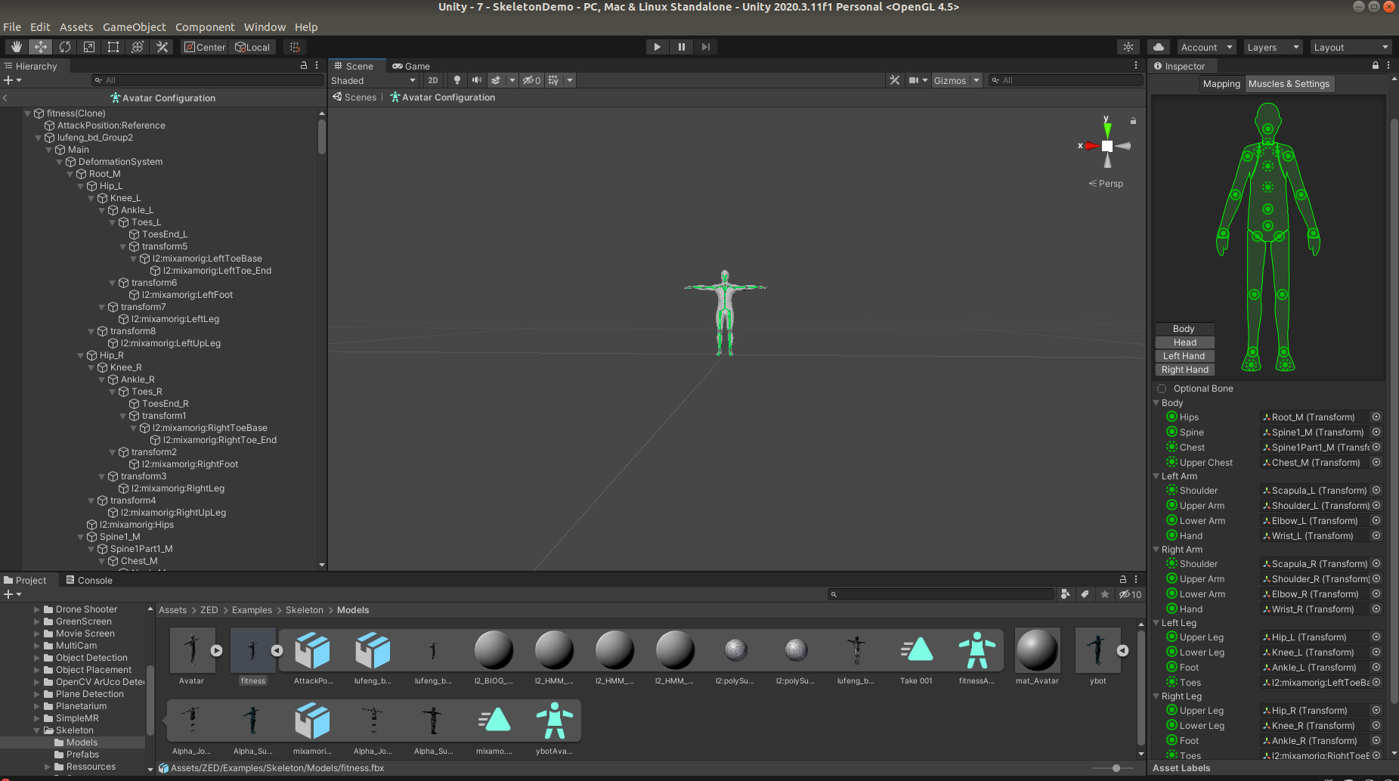Click the thumbnail size slider in Project panel
The image size is (1399, 781).
(1116, 768)
